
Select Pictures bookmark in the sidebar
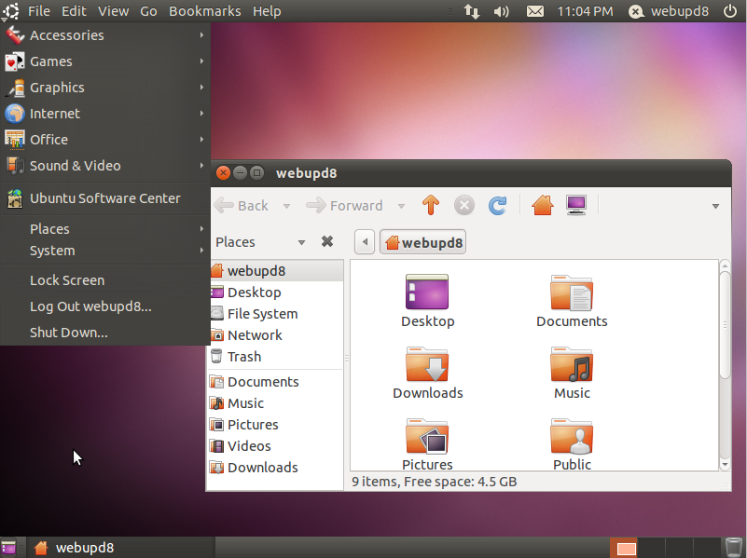(x=276, y=425)
